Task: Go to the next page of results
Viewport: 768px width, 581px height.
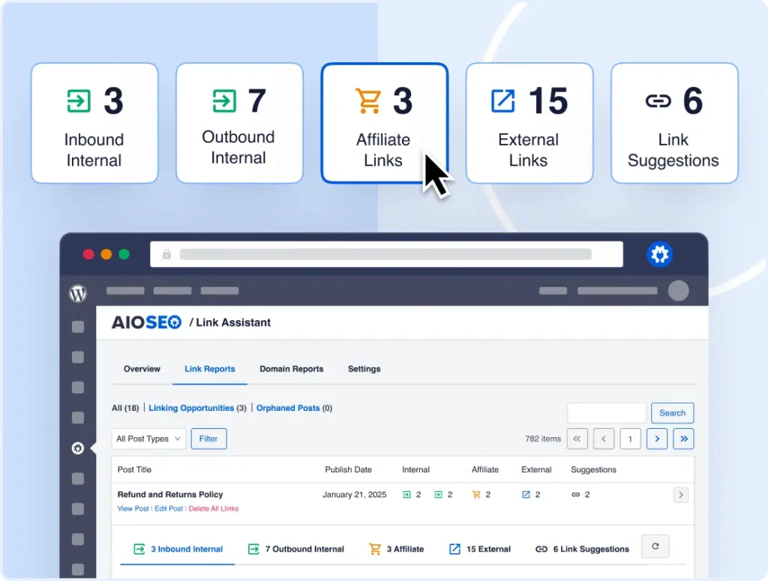Action: 656,439
